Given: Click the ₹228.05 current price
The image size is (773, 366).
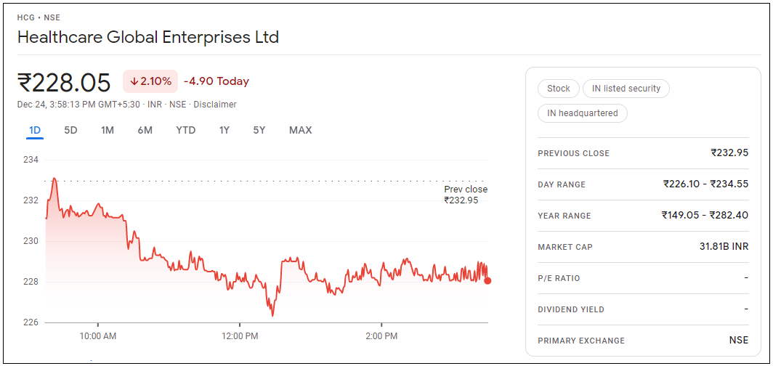Looking at the screenshot, I should 64,82.
